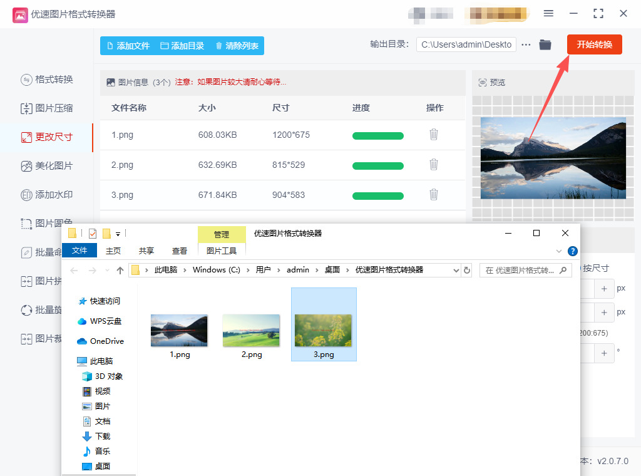This screenshot has width=641, height=476.
Task: Open the output folder icon
Action: click(x=545, y=44)
